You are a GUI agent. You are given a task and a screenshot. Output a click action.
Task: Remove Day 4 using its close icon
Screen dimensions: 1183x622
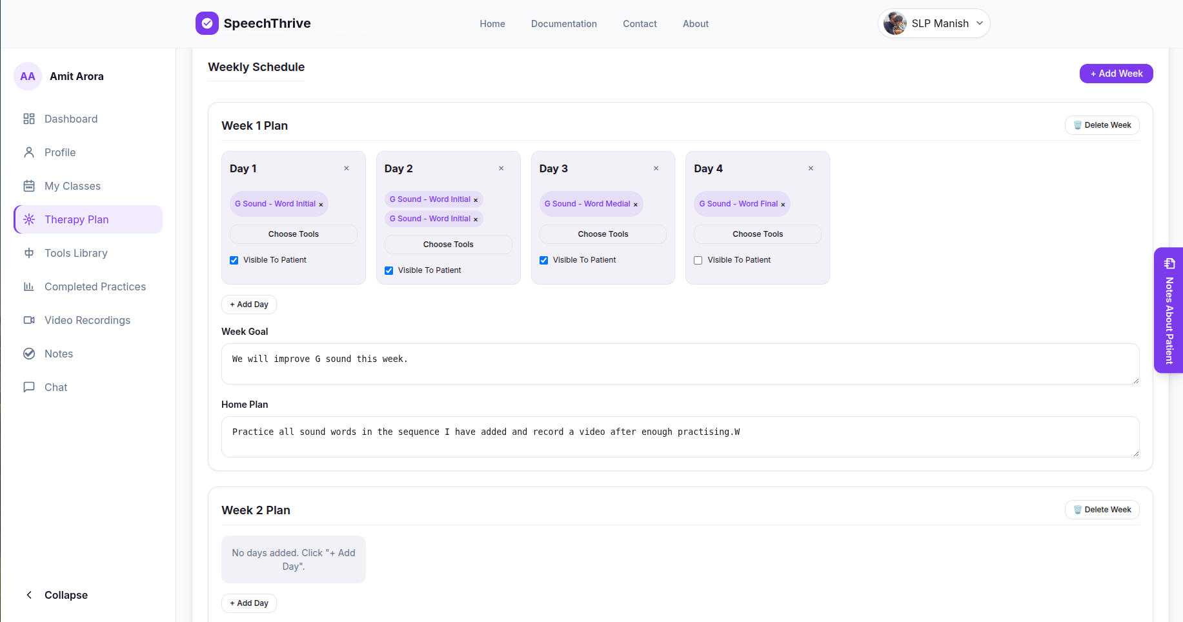click(811, 168)
